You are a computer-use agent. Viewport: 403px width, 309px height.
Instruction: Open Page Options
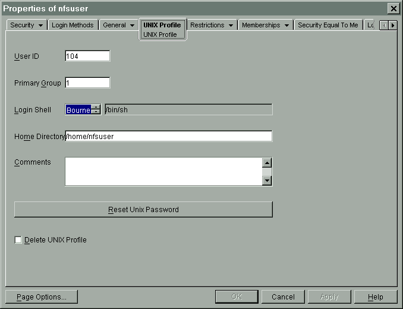click(42, 297)
